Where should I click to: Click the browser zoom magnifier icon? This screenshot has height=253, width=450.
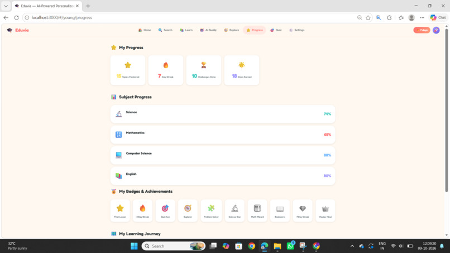[x=360, y=17]
